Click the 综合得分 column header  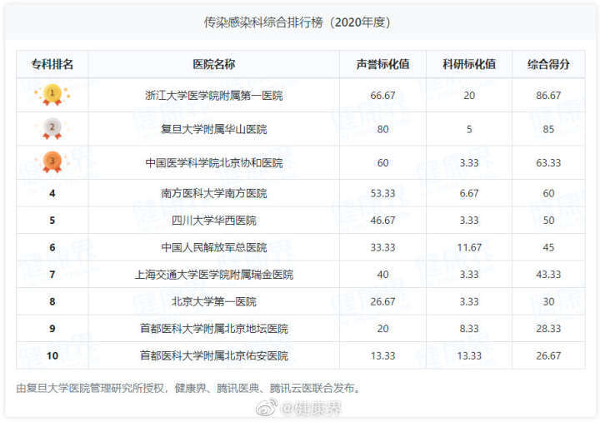point(548,64)
